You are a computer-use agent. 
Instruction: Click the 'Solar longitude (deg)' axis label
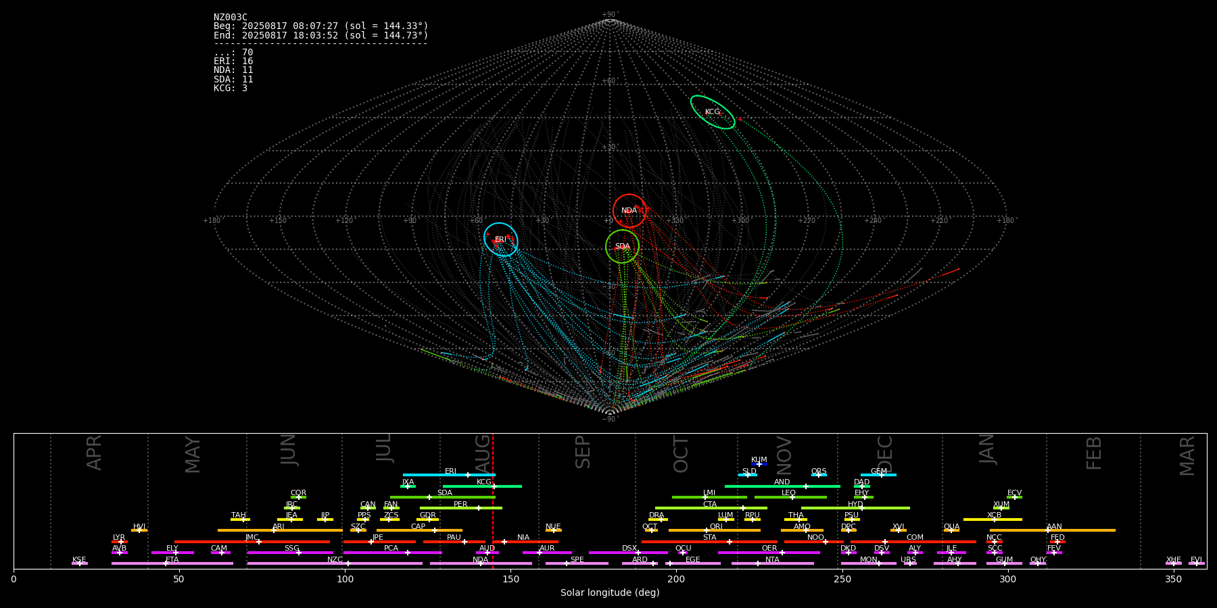(610, 593)
